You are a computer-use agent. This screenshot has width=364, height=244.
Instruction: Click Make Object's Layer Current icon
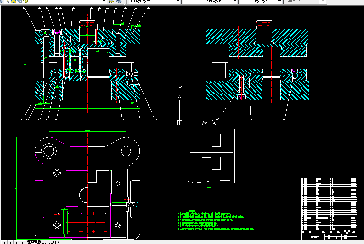coord(111,1)
